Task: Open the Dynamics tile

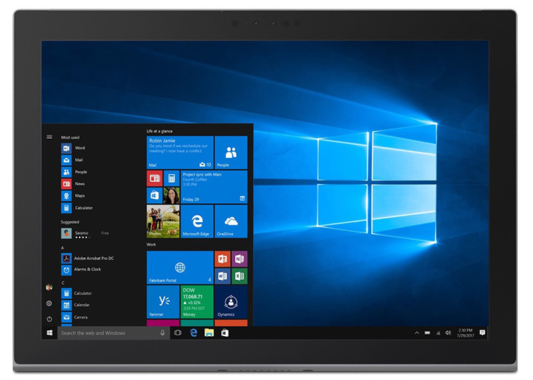Action: point(231,301)
